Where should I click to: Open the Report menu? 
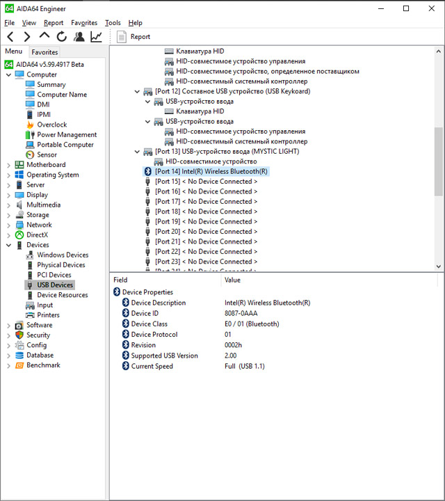coord(54,23)
